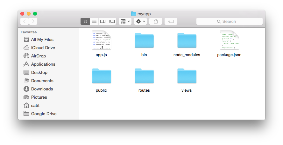Screen dimensions: 283x145
Task: Go back with the left arrow
Action: (x=25, y=21)
